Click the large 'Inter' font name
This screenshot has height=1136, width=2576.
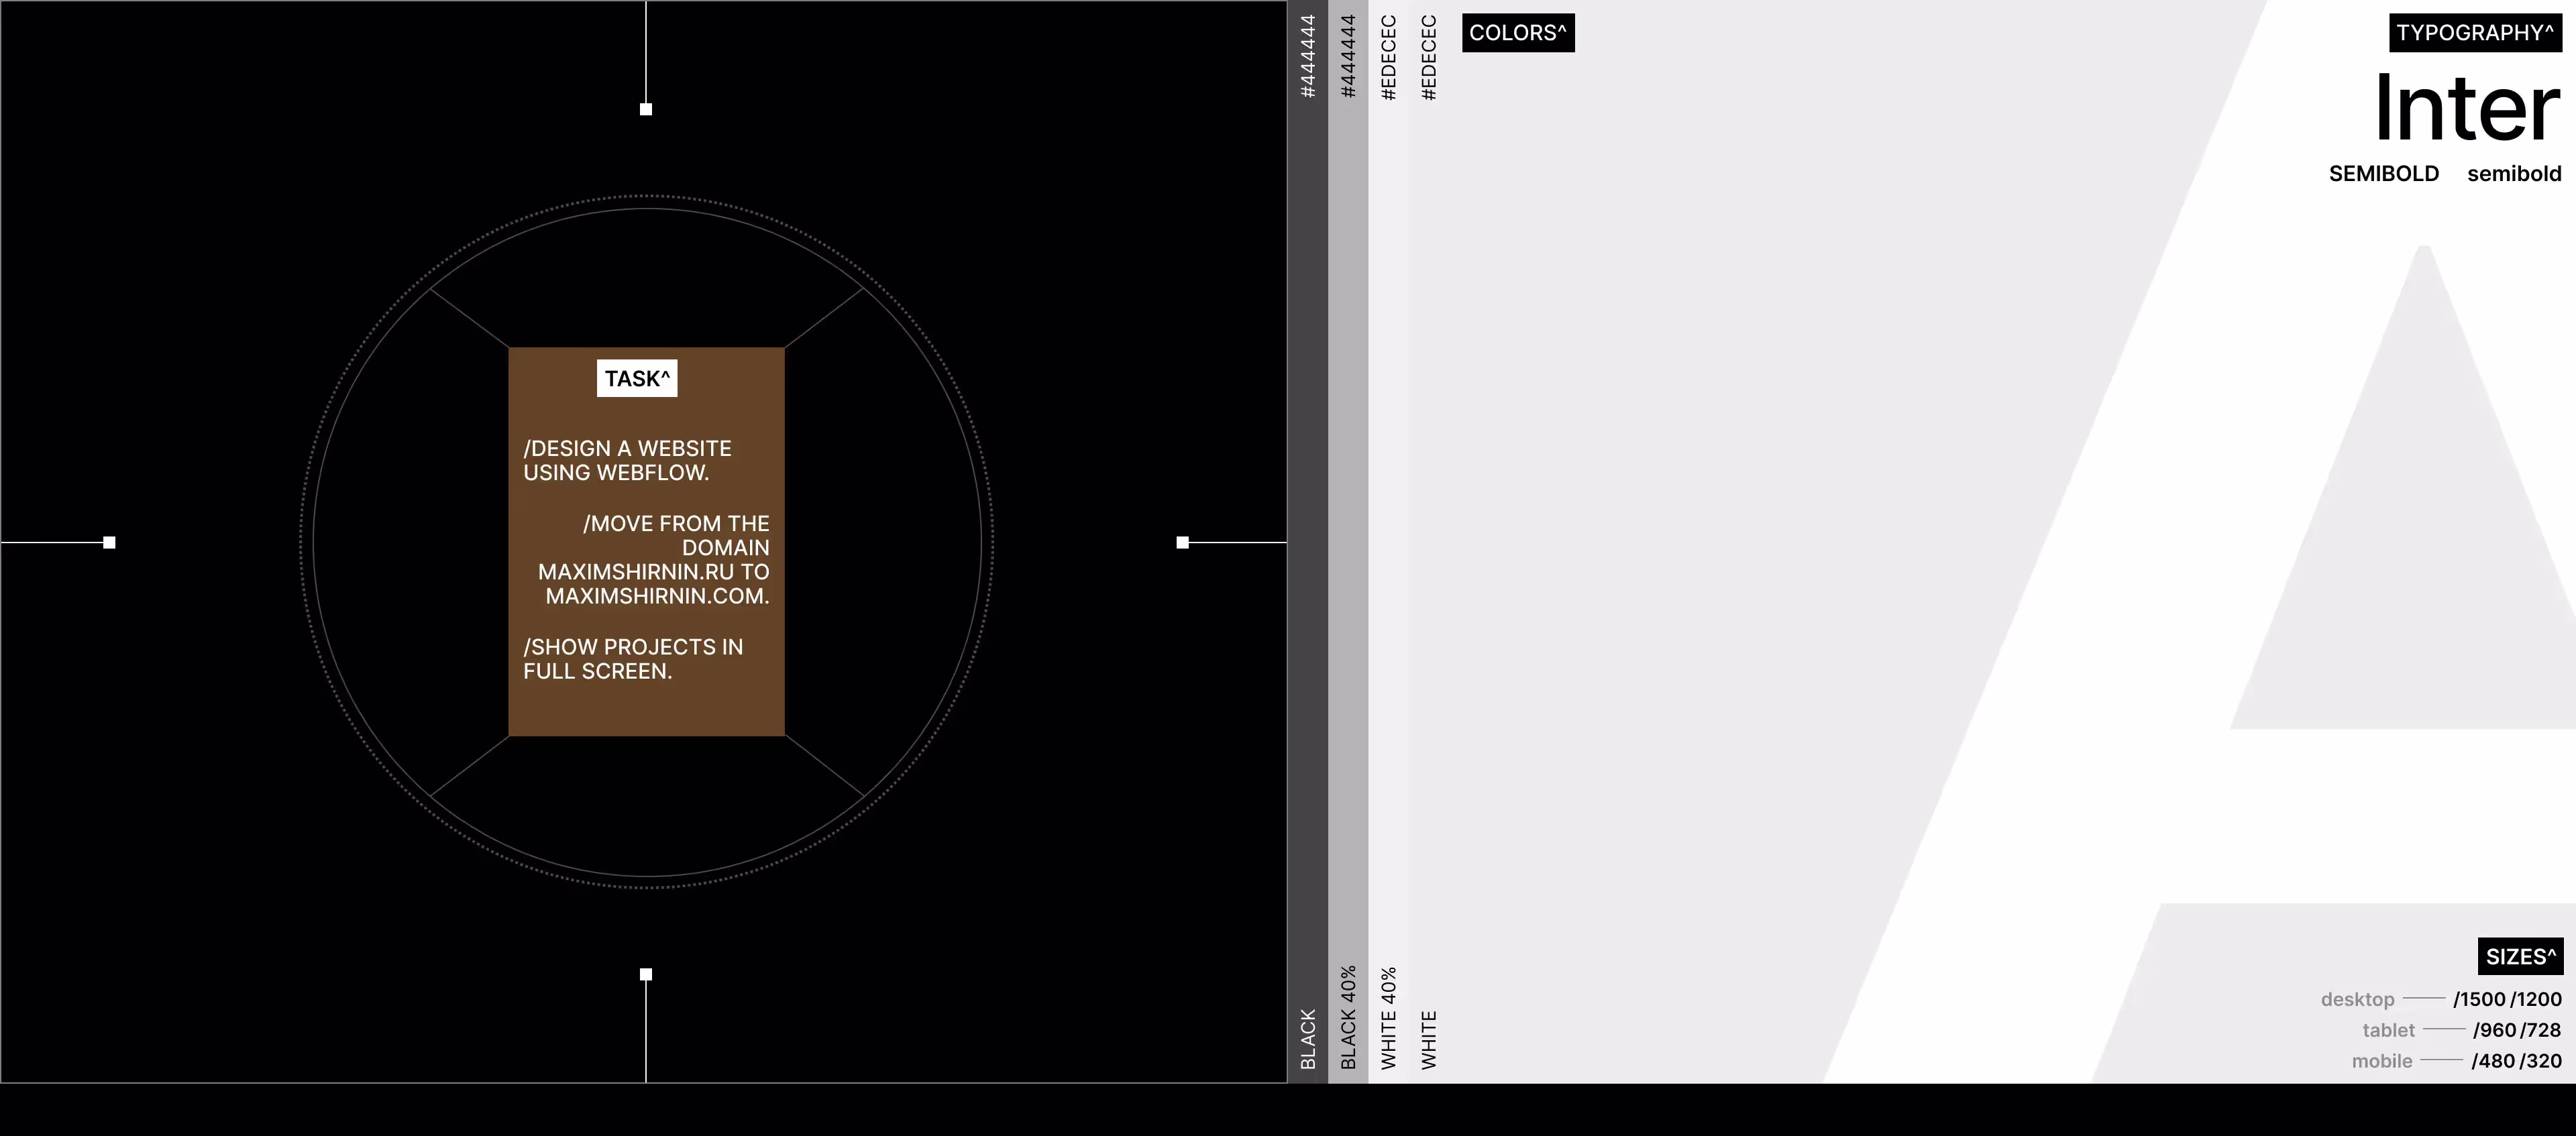tap(2467, 108)
